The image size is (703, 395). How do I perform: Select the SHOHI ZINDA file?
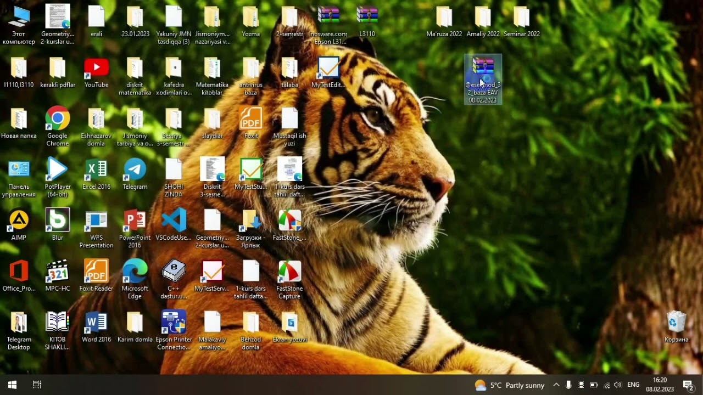pos(174,178)
